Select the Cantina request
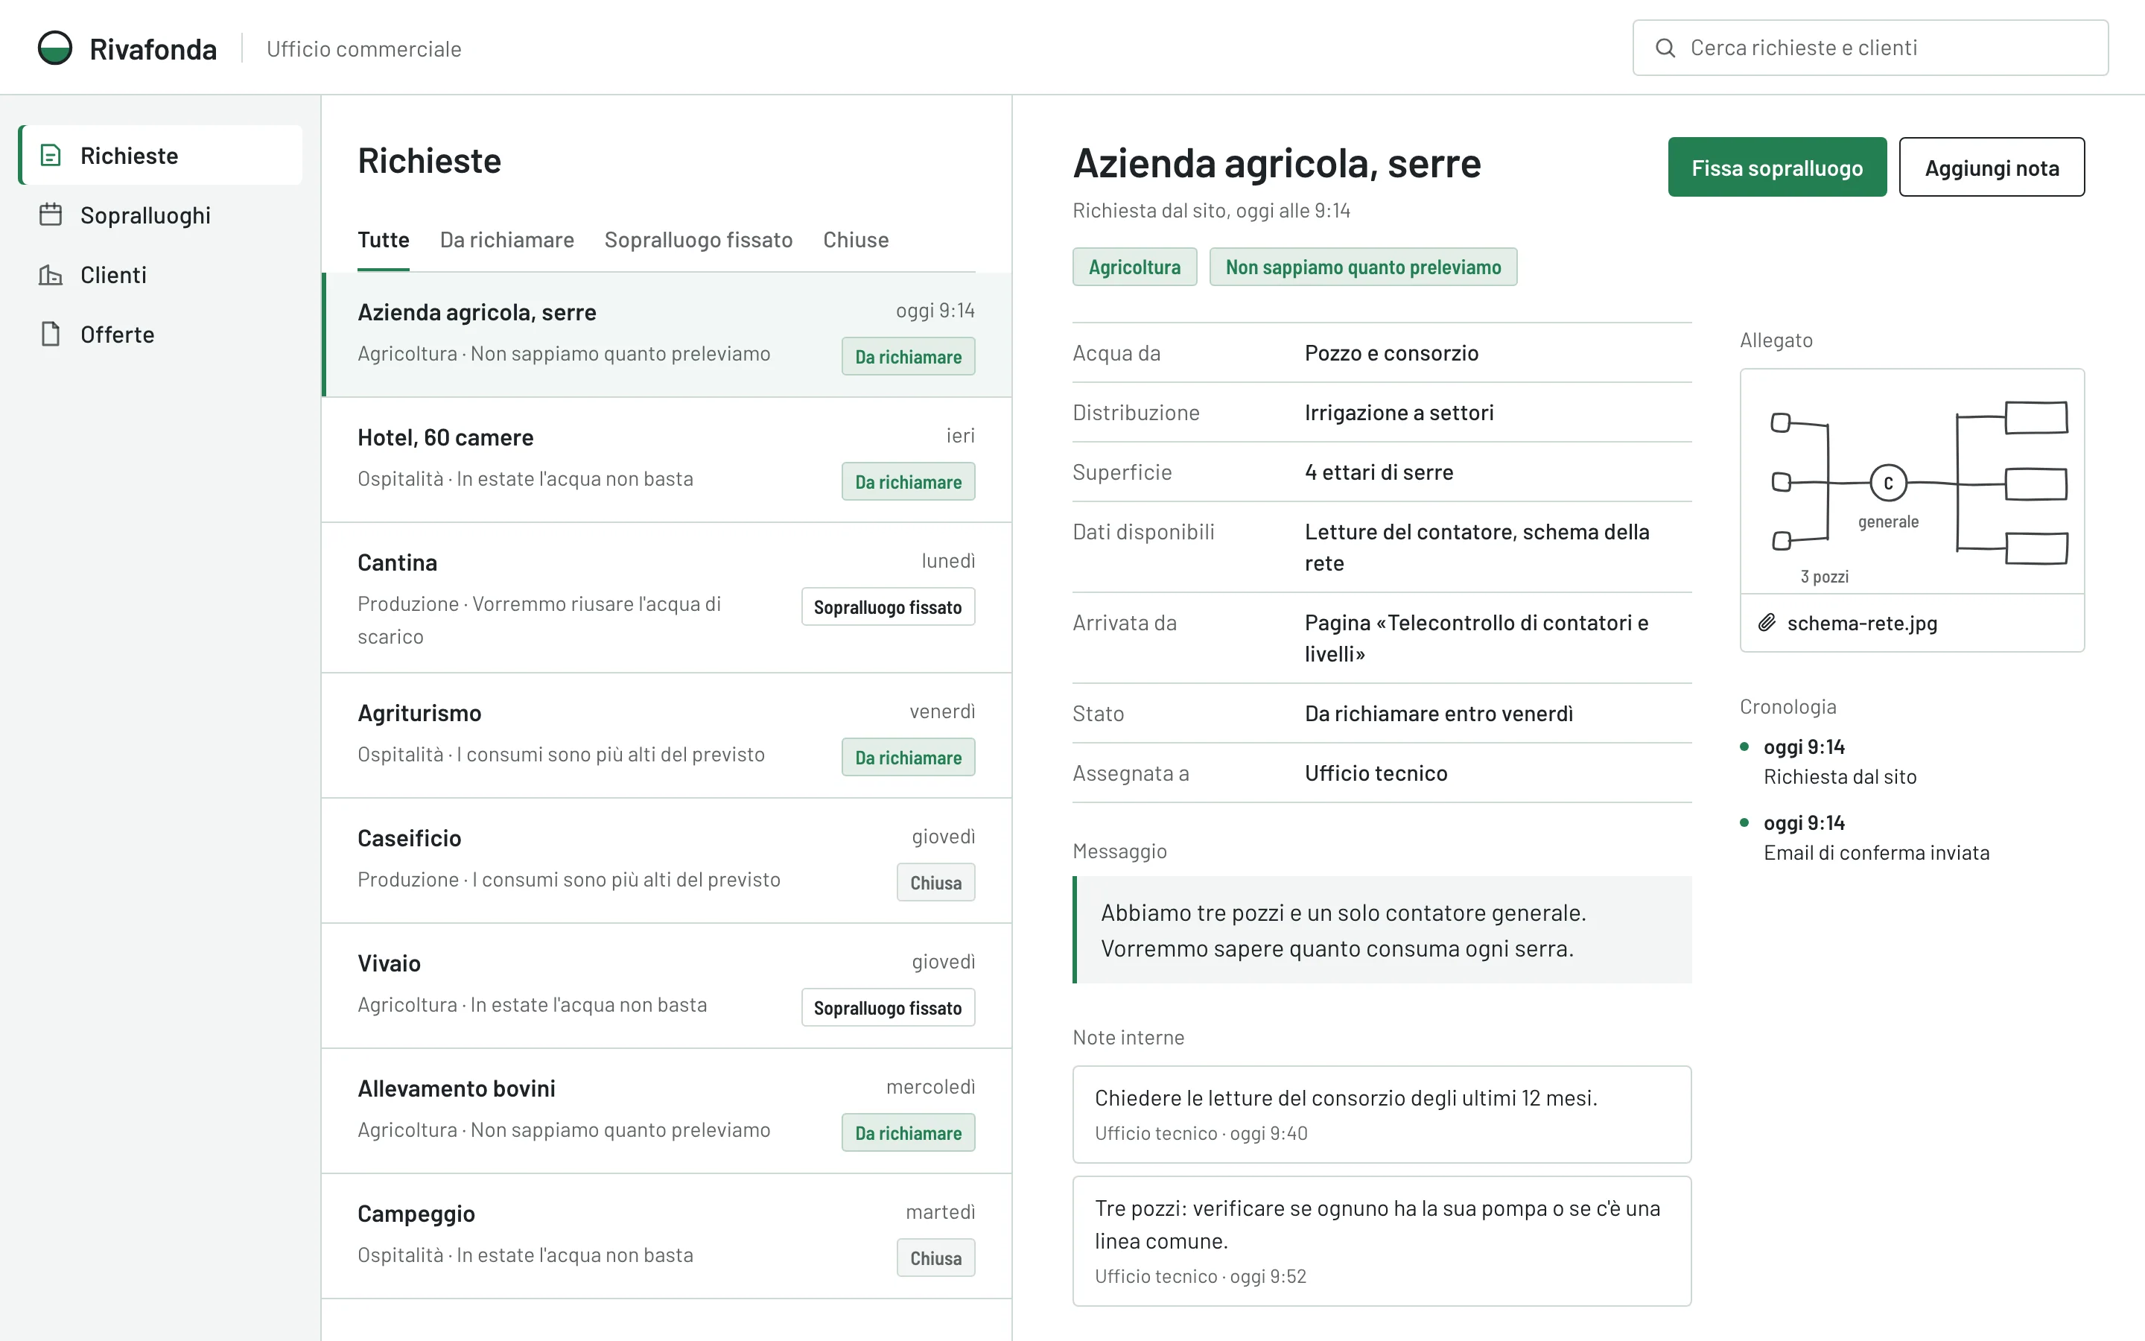This screenshot has width=2145, height=1341. point(667,597)
